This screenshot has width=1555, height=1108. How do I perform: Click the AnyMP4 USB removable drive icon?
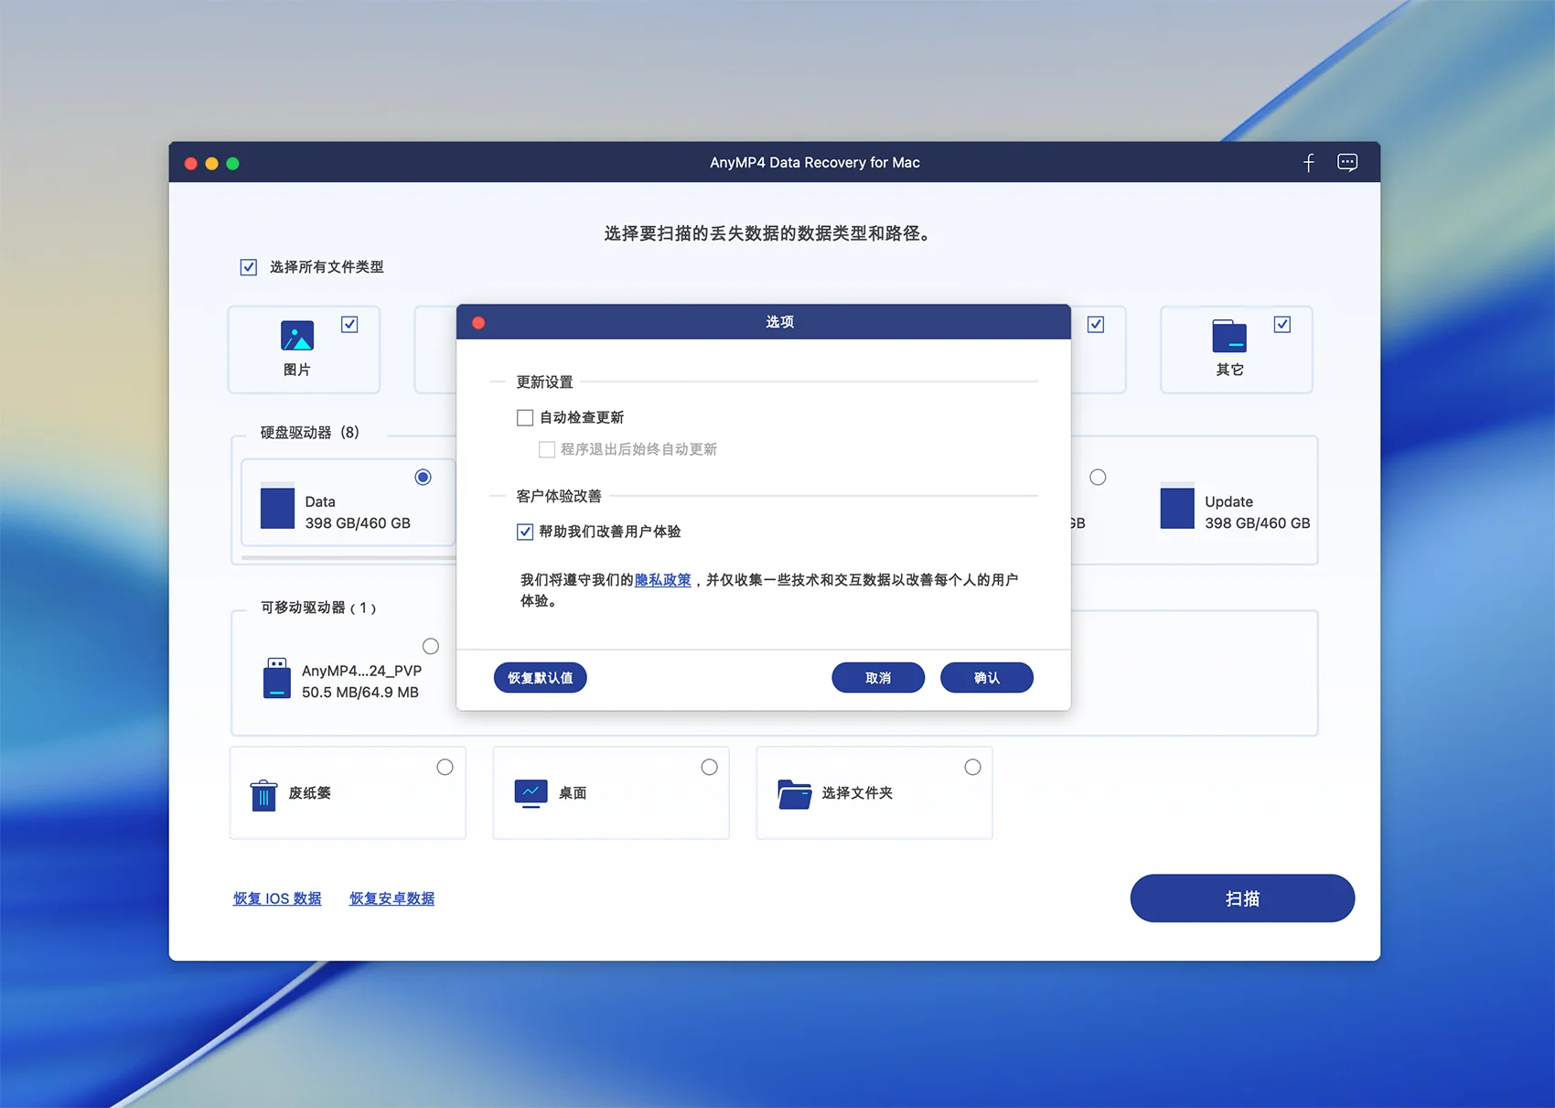pyautogui.click(x=277, y=678)
